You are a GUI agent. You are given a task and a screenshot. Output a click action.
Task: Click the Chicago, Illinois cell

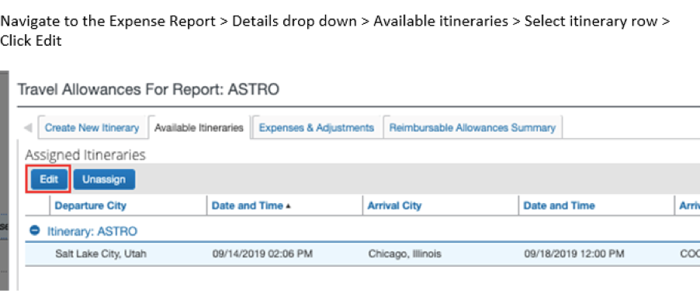pyautogui.click(x=404, y=254)
